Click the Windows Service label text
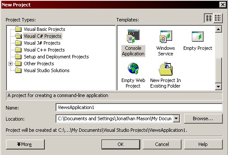Image resolution: width=228 pixels, height=155 pixels. [166, 51]
